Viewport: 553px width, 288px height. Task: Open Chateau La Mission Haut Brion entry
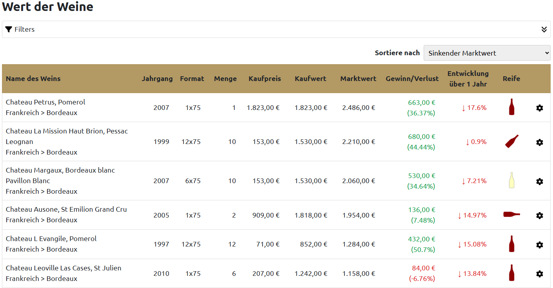pyautogui.click(x=67, y=136)
